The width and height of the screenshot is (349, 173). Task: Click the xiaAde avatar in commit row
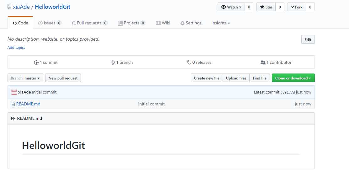(14, 92)
